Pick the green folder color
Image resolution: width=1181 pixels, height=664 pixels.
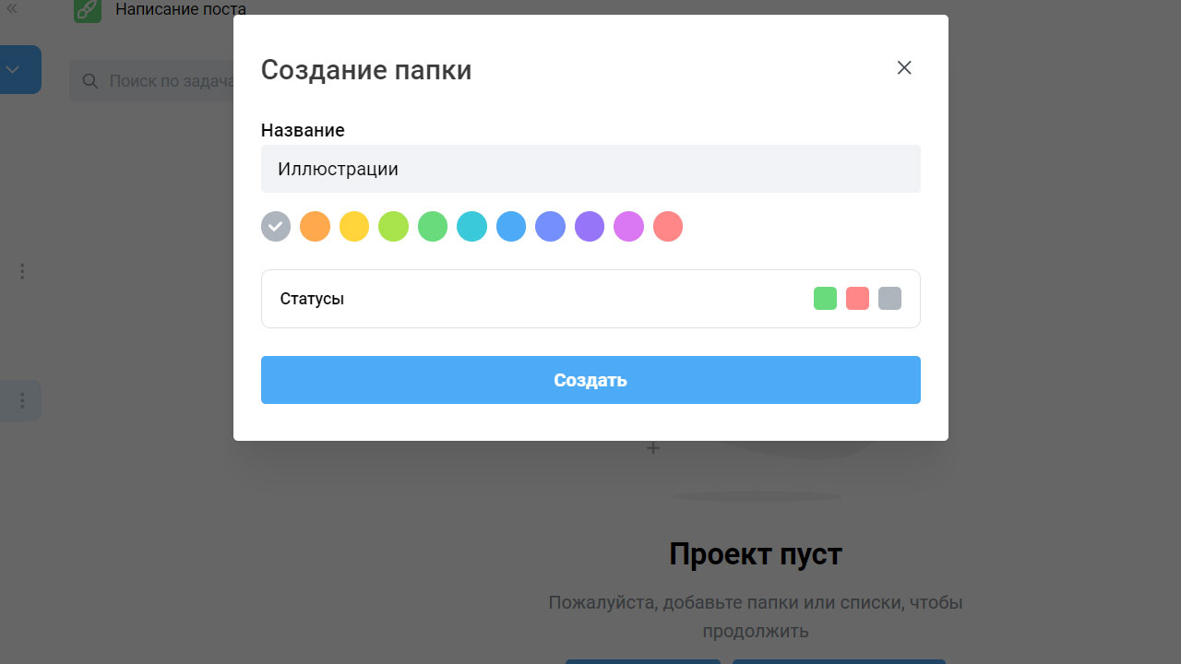[x=433, y=227]
